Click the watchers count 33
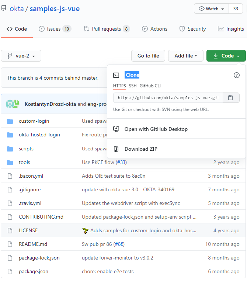Image resolution: width=247 pixels, height=282 pixels. 236,8
